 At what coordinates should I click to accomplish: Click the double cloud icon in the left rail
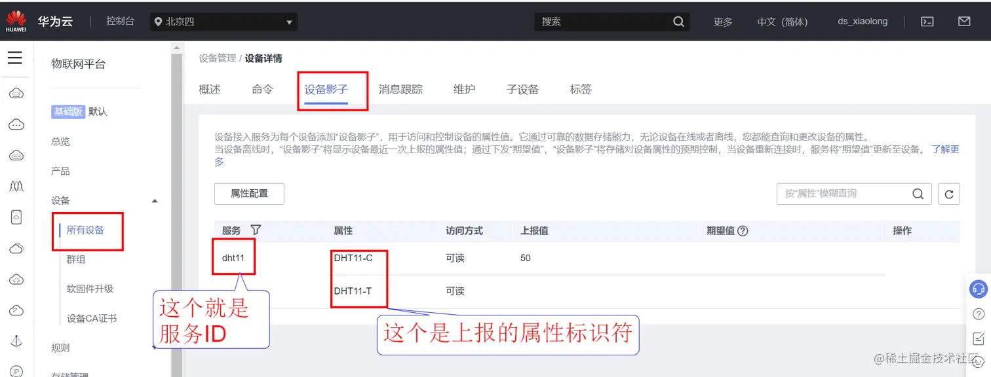coord(16,248)
